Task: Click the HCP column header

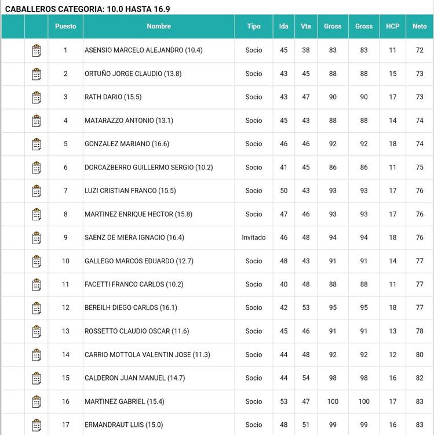Action: pos(393,27)
